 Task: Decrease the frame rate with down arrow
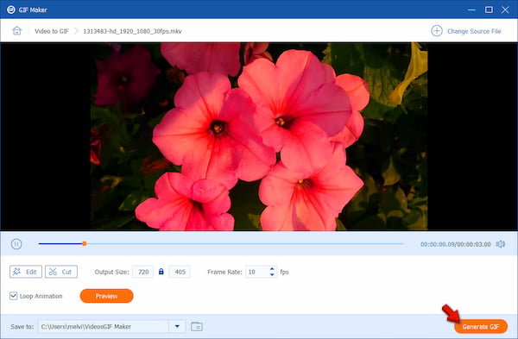point(272,274)
